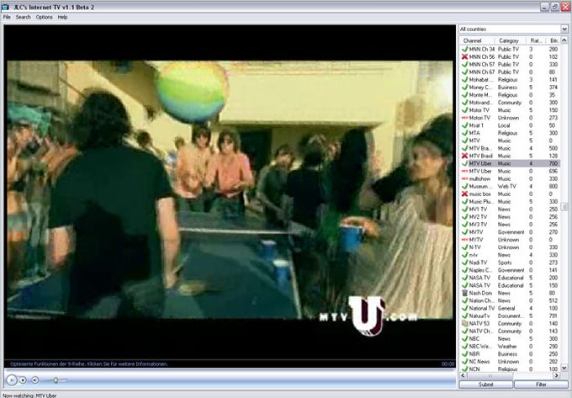Open the Options menu
572x398 pixels.
44,17
